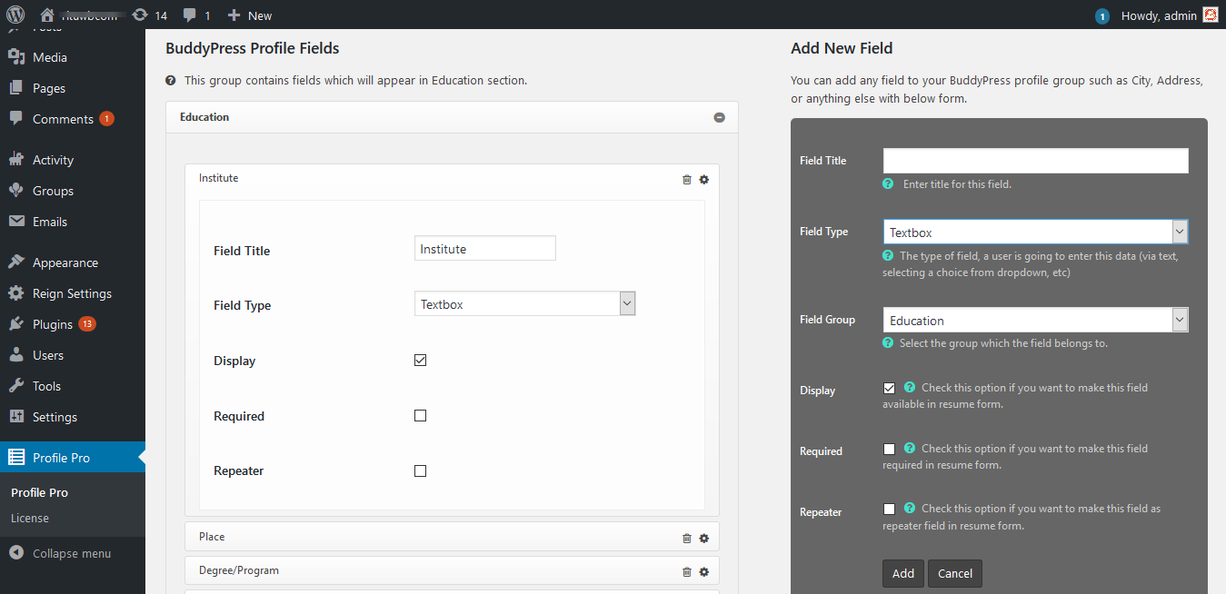Open the updates icon showing 14

pos(140,15)
